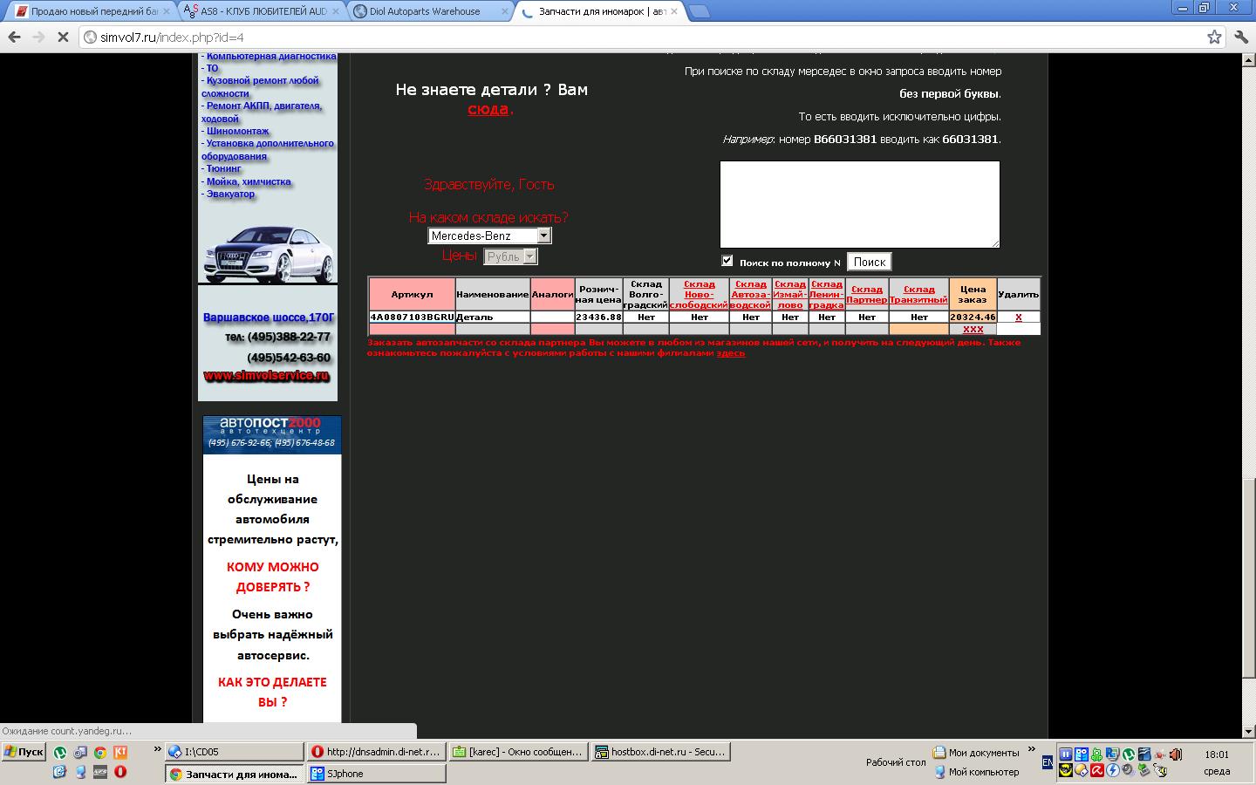Expand hidden quick launch items chevron
This screenshot has height=785, width=1256.
pyautogui.click(x=157, y=749)
